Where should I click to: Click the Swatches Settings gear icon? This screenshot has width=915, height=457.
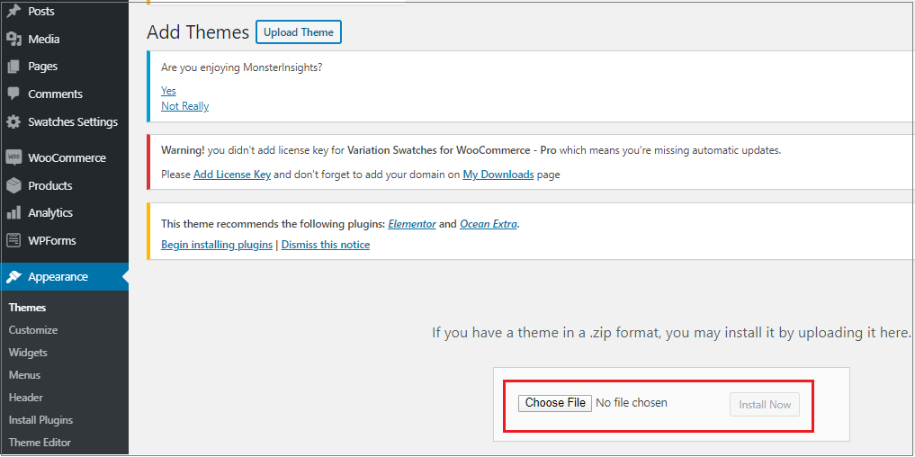pyautogui.click(x=13, y=122)
